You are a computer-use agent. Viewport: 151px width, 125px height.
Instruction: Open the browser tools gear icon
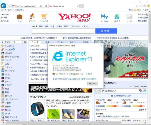click(145, 6)
